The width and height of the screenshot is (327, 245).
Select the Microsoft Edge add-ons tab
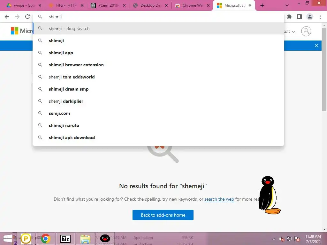click(231, 6)
